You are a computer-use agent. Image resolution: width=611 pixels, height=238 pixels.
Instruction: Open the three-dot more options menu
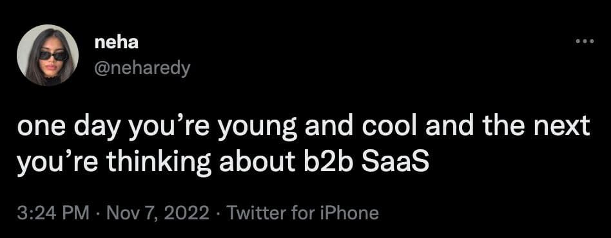click(585, 41)
